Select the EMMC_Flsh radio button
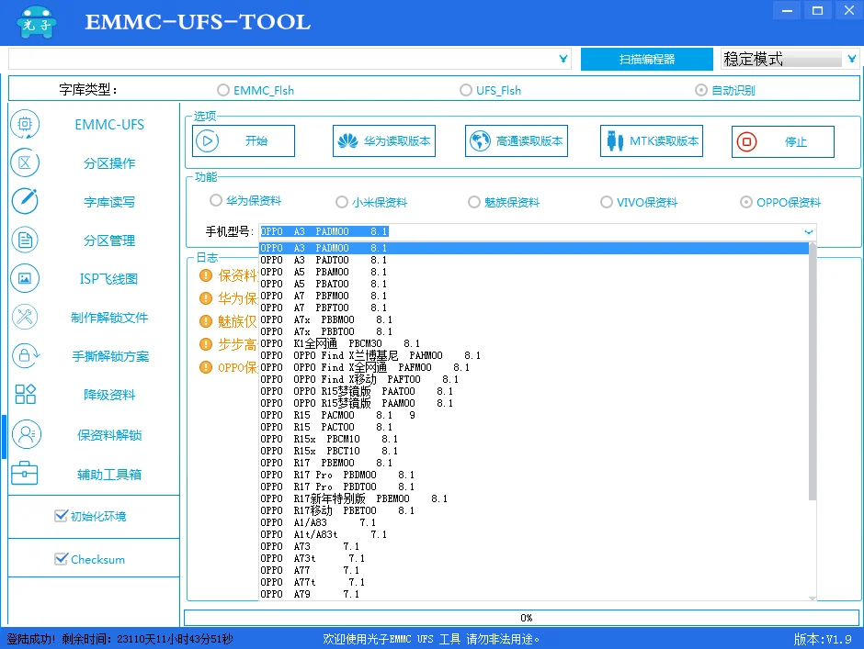Screen dimensions: 864x649 [223, 90]
